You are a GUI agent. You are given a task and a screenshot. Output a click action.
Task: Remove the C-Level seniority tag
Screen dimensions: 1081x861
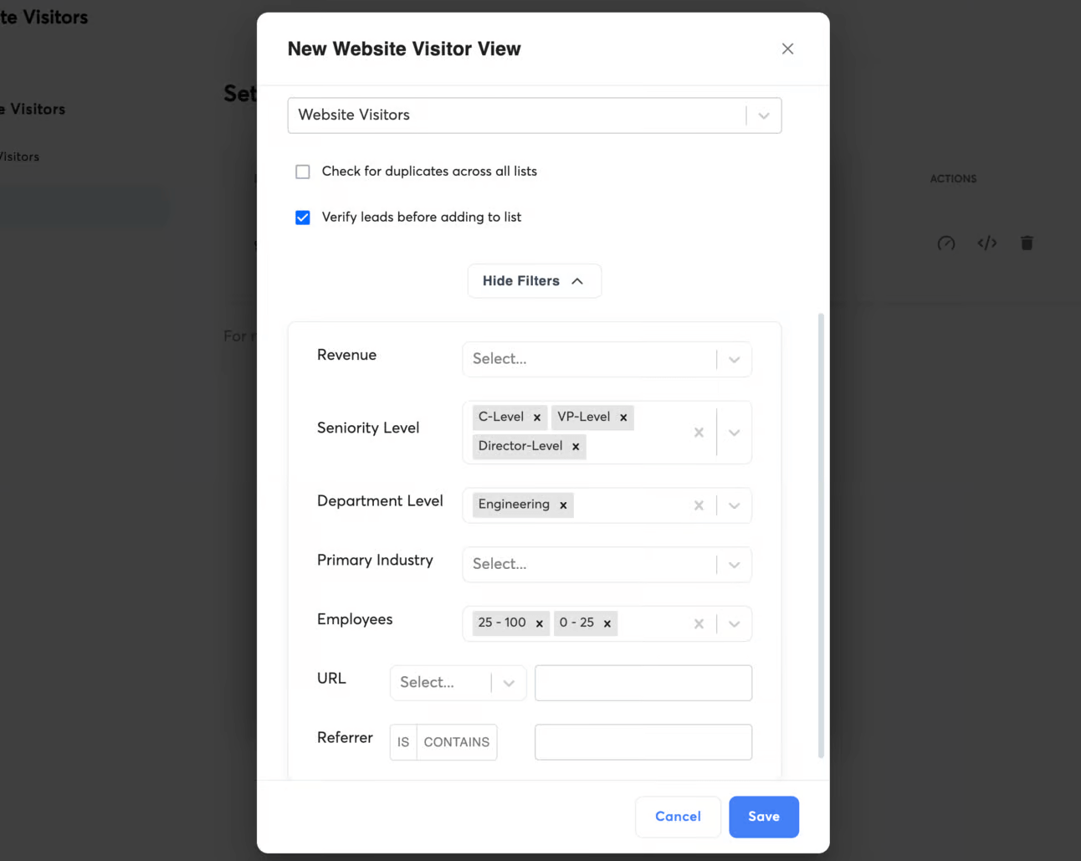pyautogui.click(x=537, y=418)
